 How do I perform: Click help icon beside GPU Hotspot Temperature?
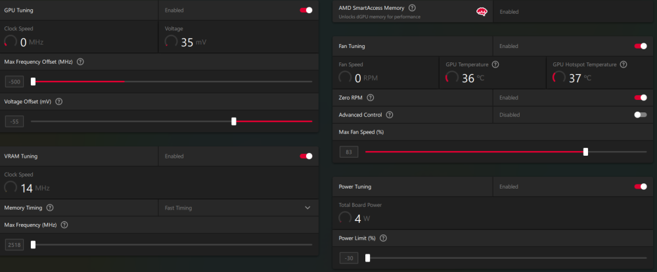point(623,64)
